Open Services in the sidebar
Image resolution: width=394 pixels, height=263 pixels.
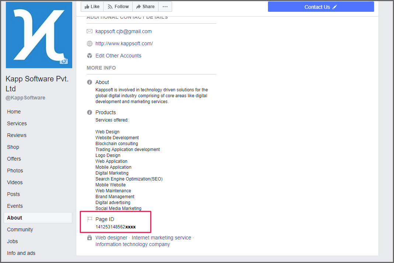(17, 123)
